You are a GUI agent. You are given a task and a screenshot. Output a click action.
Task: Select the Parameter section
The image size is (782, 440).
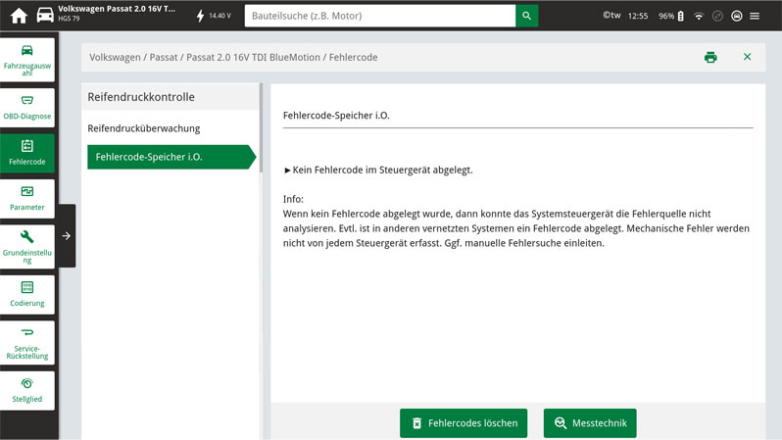point(26,197)
